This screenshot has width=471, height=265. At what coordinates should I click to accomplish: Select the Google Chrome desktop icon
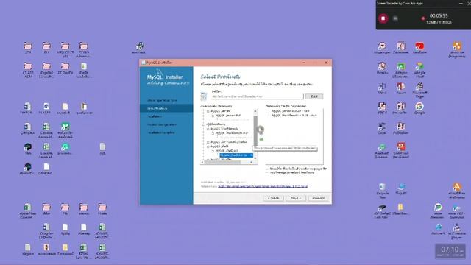[400, 70]
